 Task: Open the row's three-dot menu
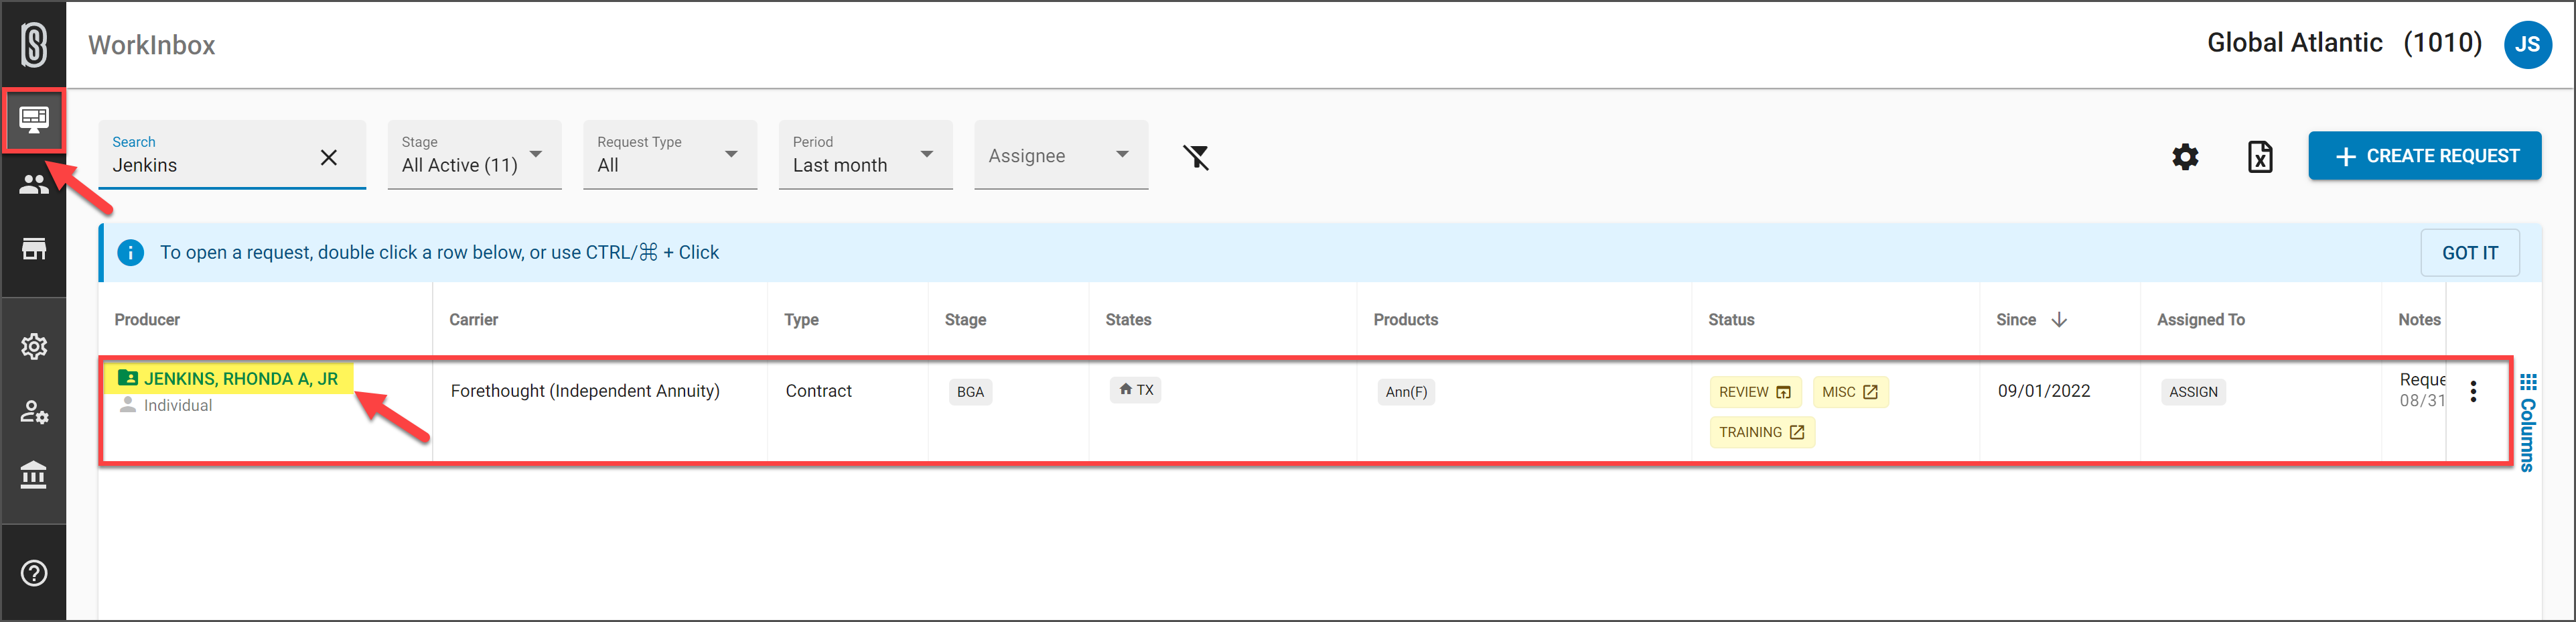pyautogui.click(x=2473, y=392)
